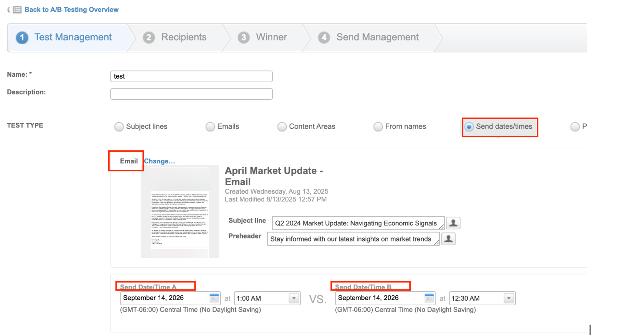Click step 3 circle icon for Winner
636x335 pixels.
(x=244, y=37)
